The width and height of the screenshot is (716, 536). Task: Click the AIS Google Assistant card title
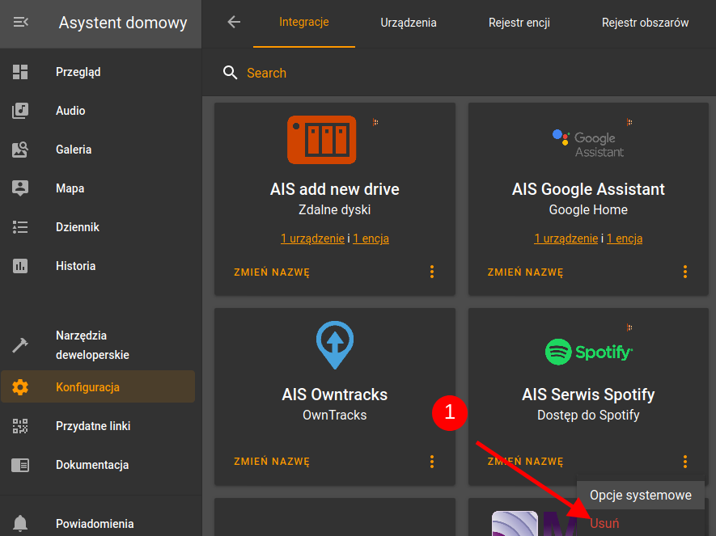pos(588,189)
